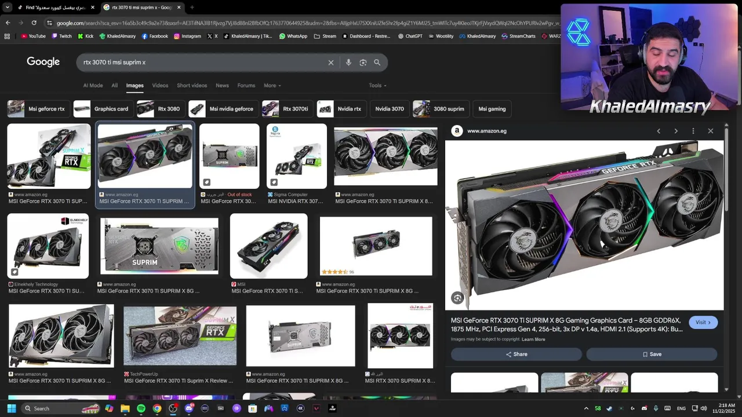Open the large GPU preview image
Image resolution: width=742 pixels, height=417 pixels.
[x=584, y=225]
